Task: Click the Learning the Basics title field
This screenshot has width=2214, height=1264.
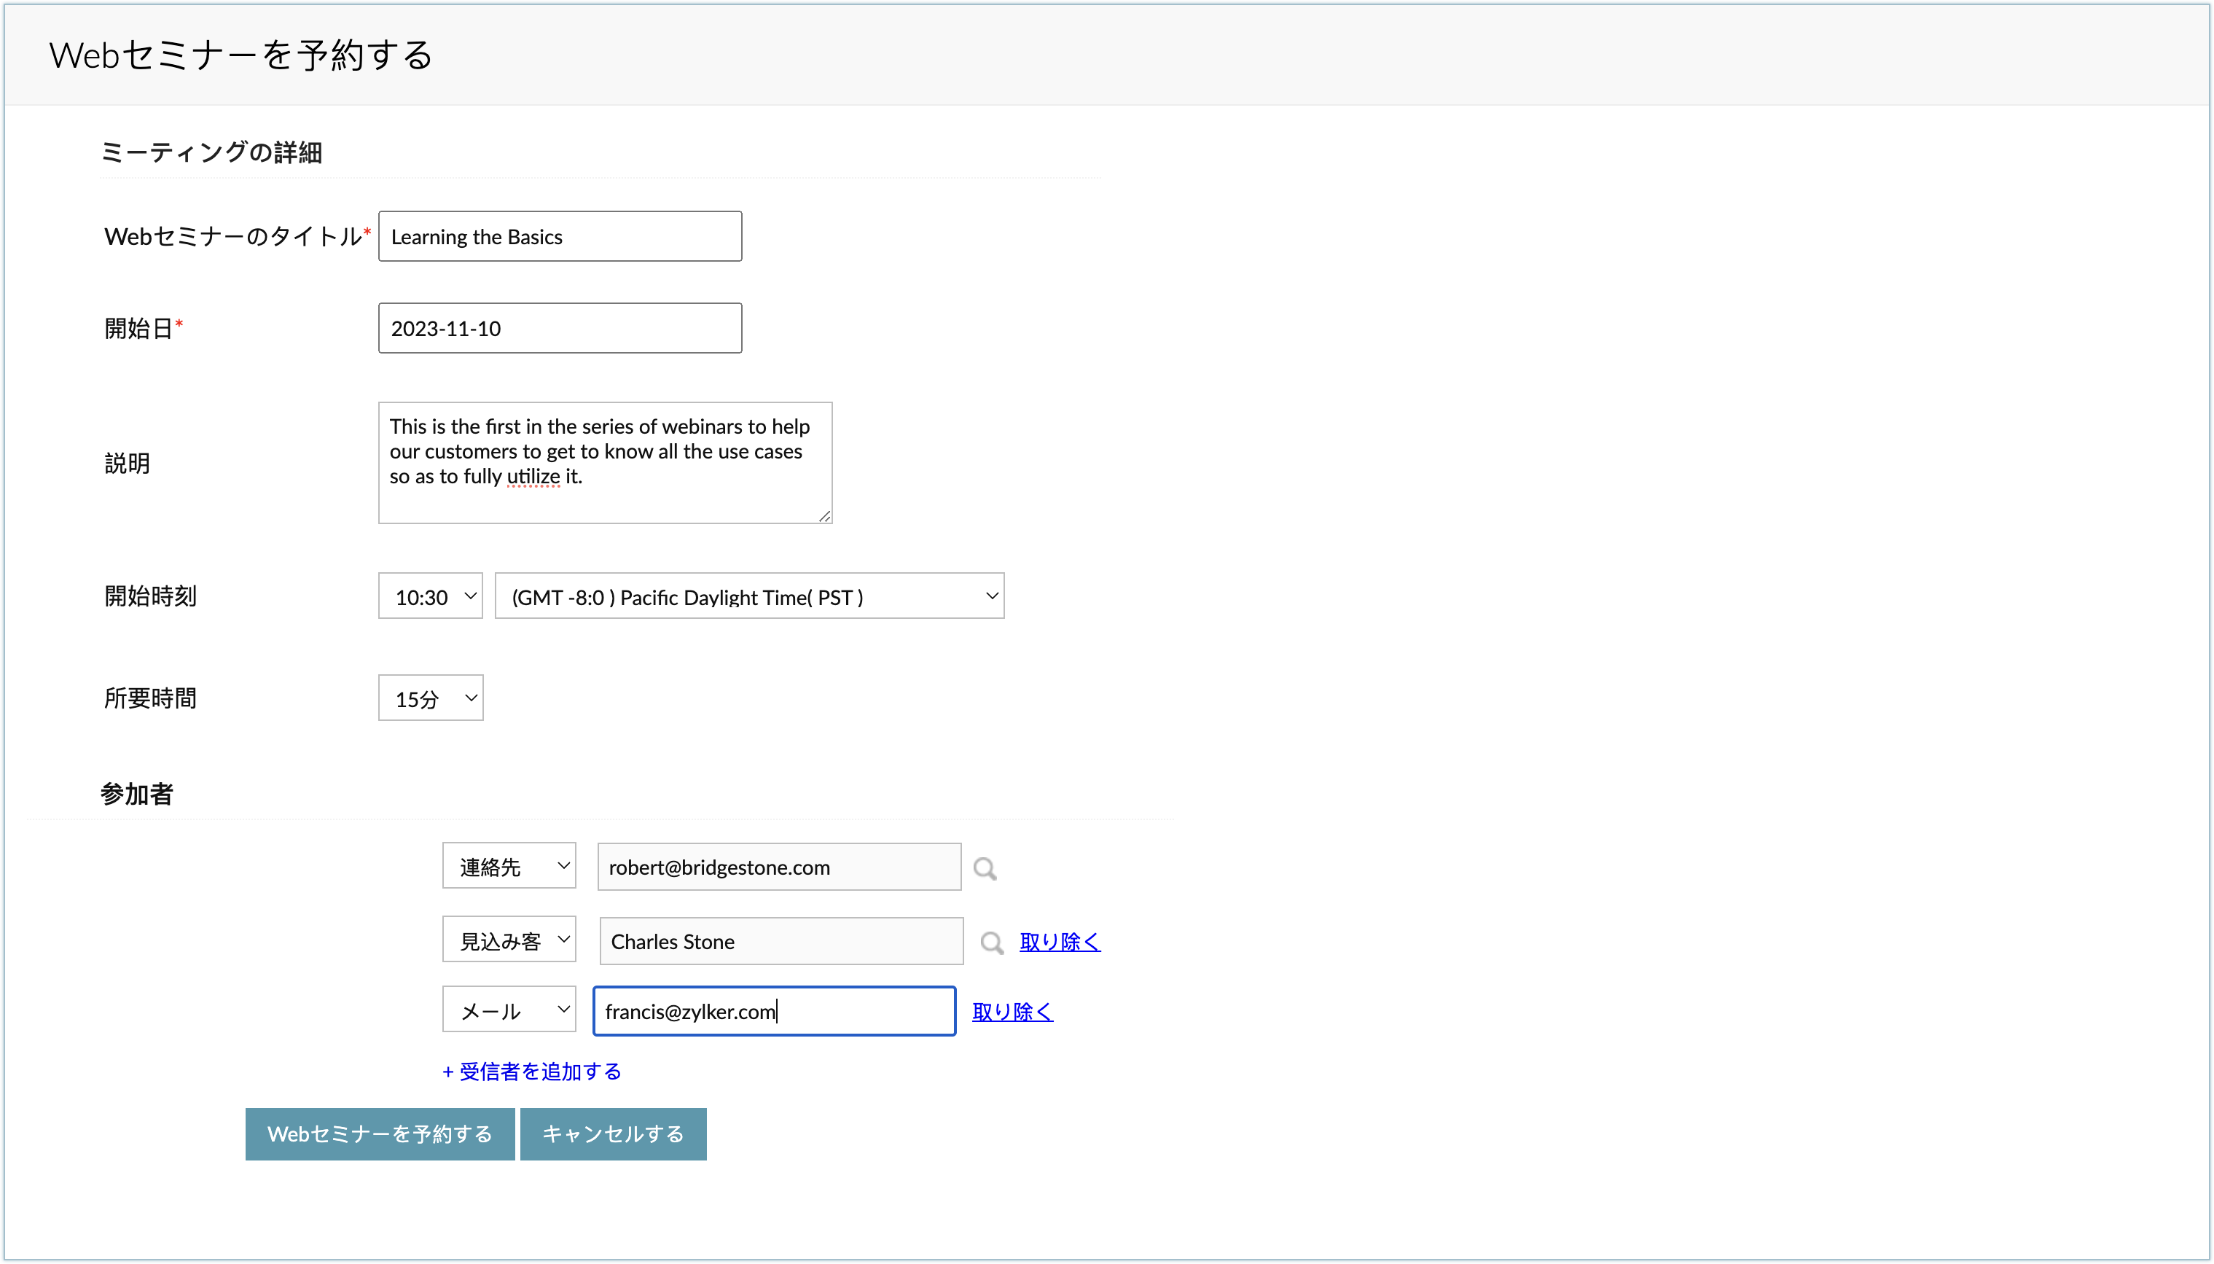Action: [x=560, y=236]
